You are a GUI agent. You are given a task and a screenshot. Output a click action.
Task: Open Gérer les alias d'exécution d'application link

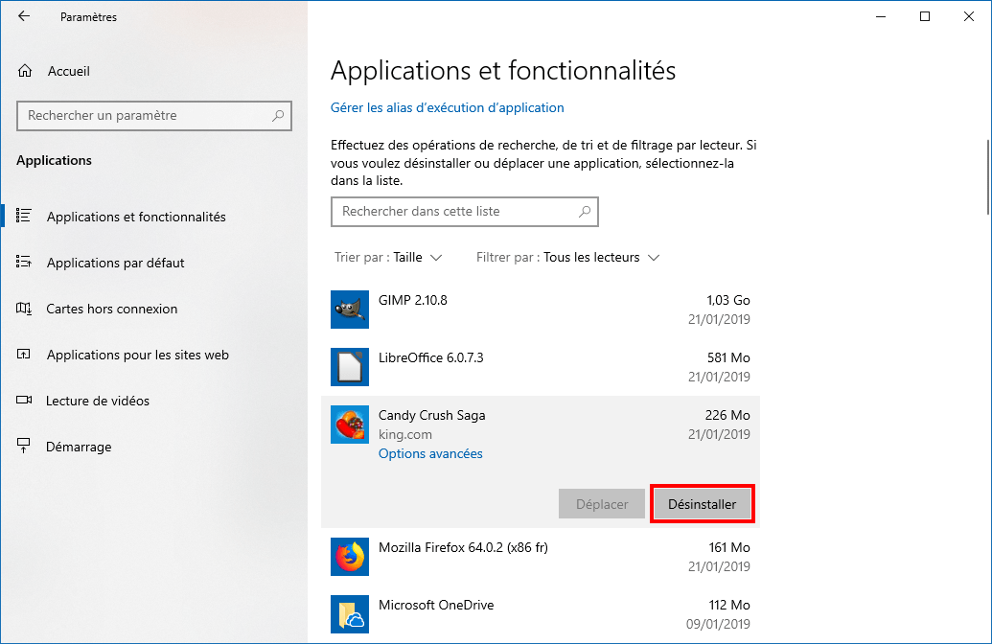click(x=448, y=107)
